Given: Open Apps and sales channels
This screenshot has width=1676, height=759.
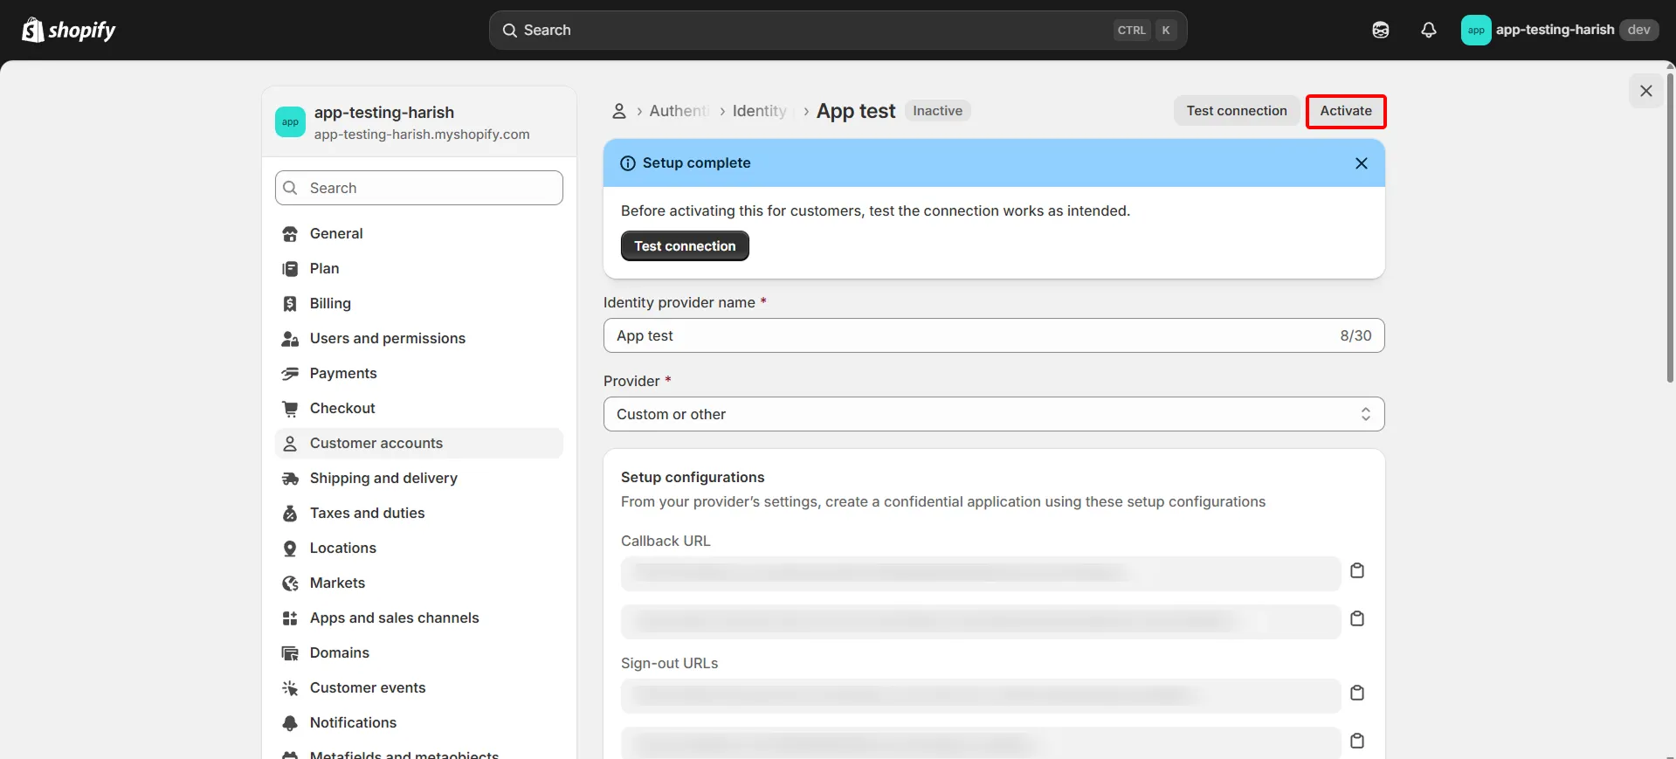Looking at the screenshot, I should [419, 618].
